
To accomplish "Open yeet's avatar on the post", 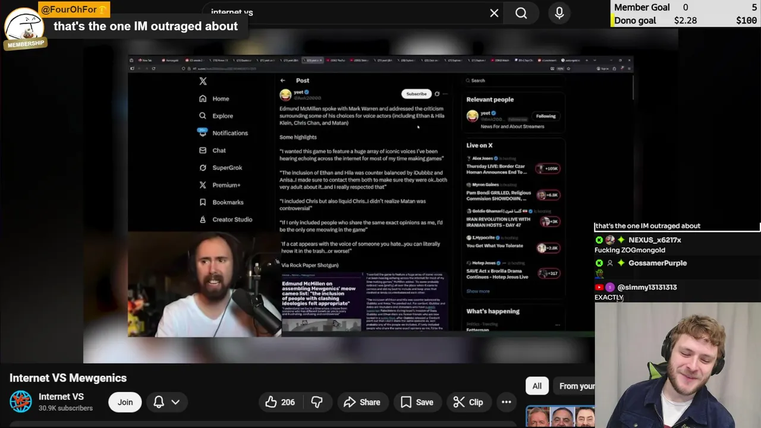I will (285, 95).
